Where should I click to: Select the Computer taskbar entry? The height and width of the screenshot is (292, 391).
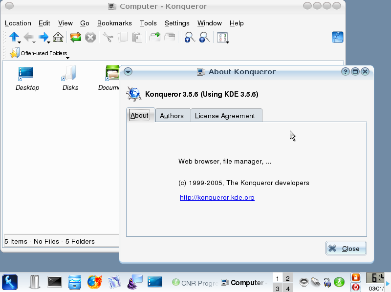pos(244,283)
